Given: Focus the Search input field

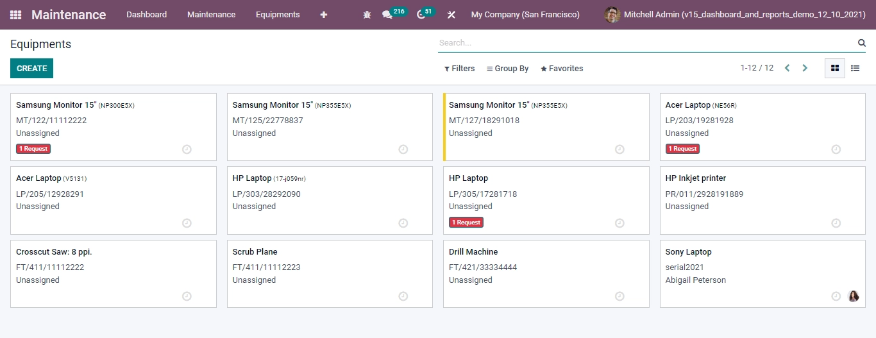Looking at the screenshot, I should [646, 43].
